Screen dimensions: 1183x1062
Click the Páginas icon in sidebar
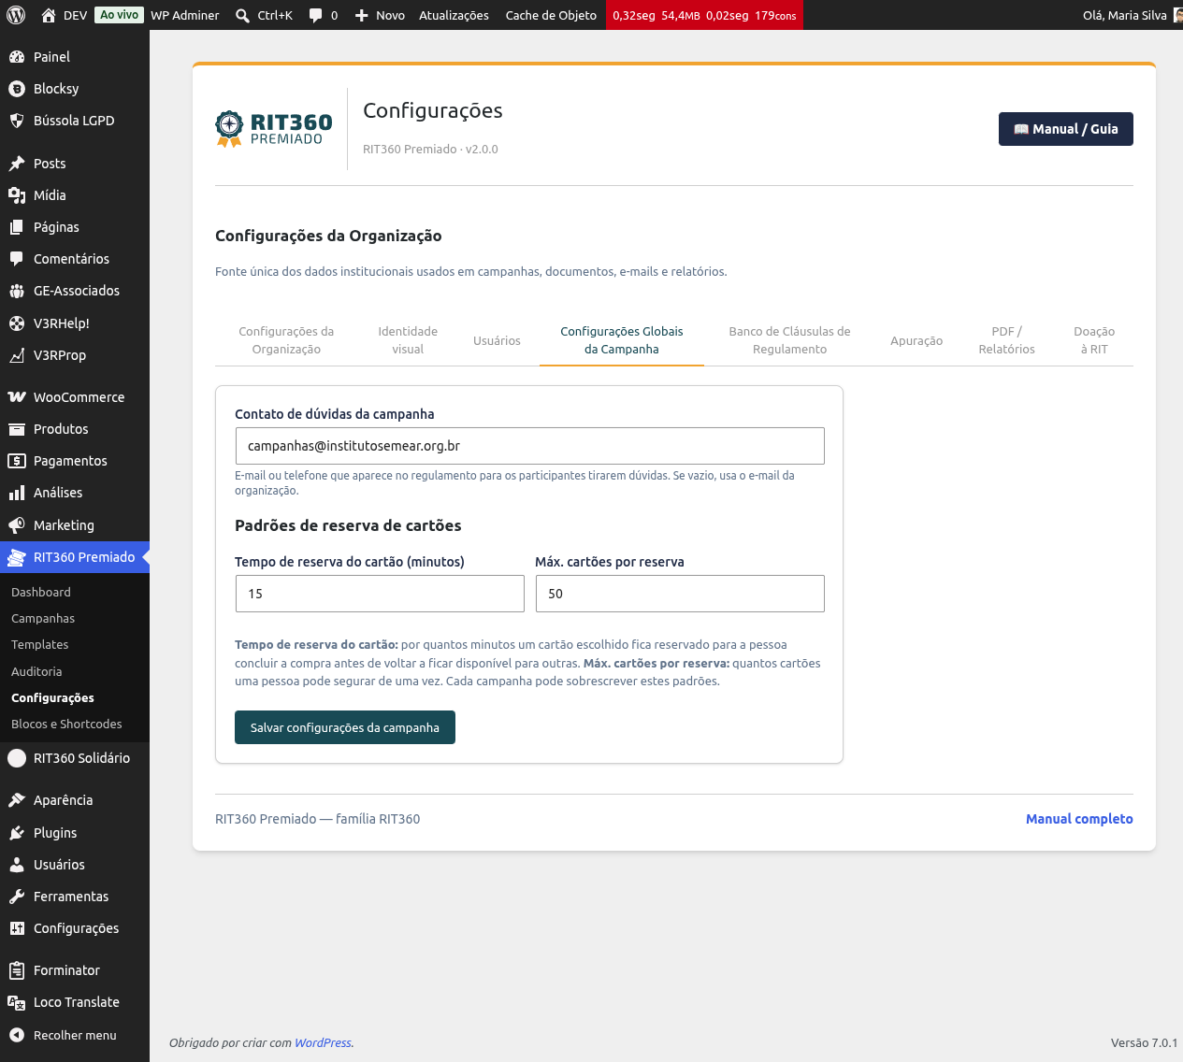tap(17, 227)
